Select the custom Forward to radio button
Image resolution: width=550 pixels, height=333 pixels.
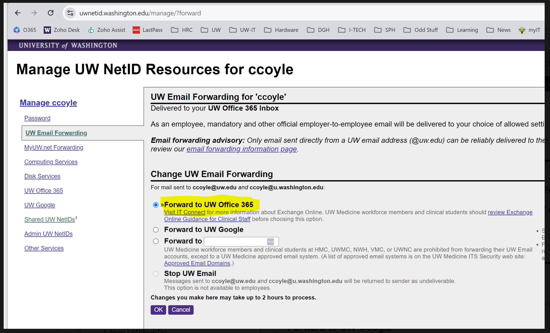click(x=156, y=241)
